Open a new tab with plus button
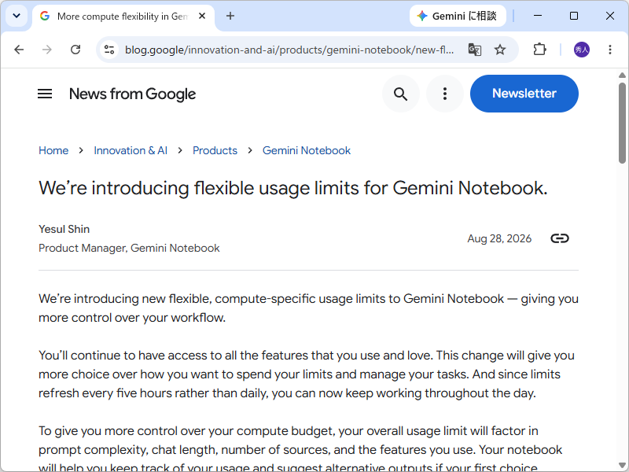Viewport: 629px width, 472px height. [230, 16]
